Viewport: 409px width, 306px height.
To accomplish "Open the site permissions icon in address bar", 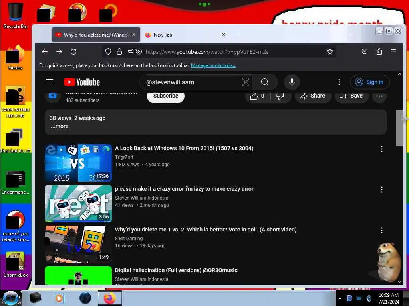I will click(x=131, y=52).
